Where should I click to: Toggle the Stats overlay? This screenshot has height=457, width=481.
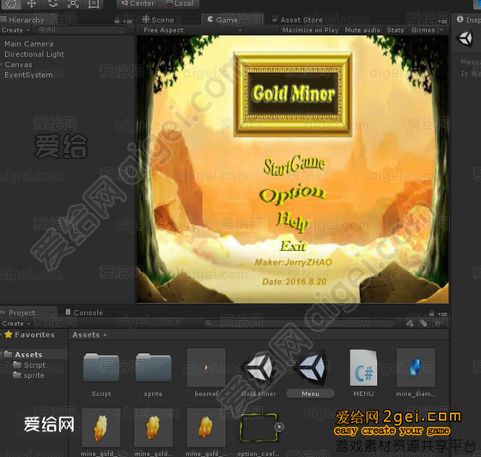[x=395, y=30]
